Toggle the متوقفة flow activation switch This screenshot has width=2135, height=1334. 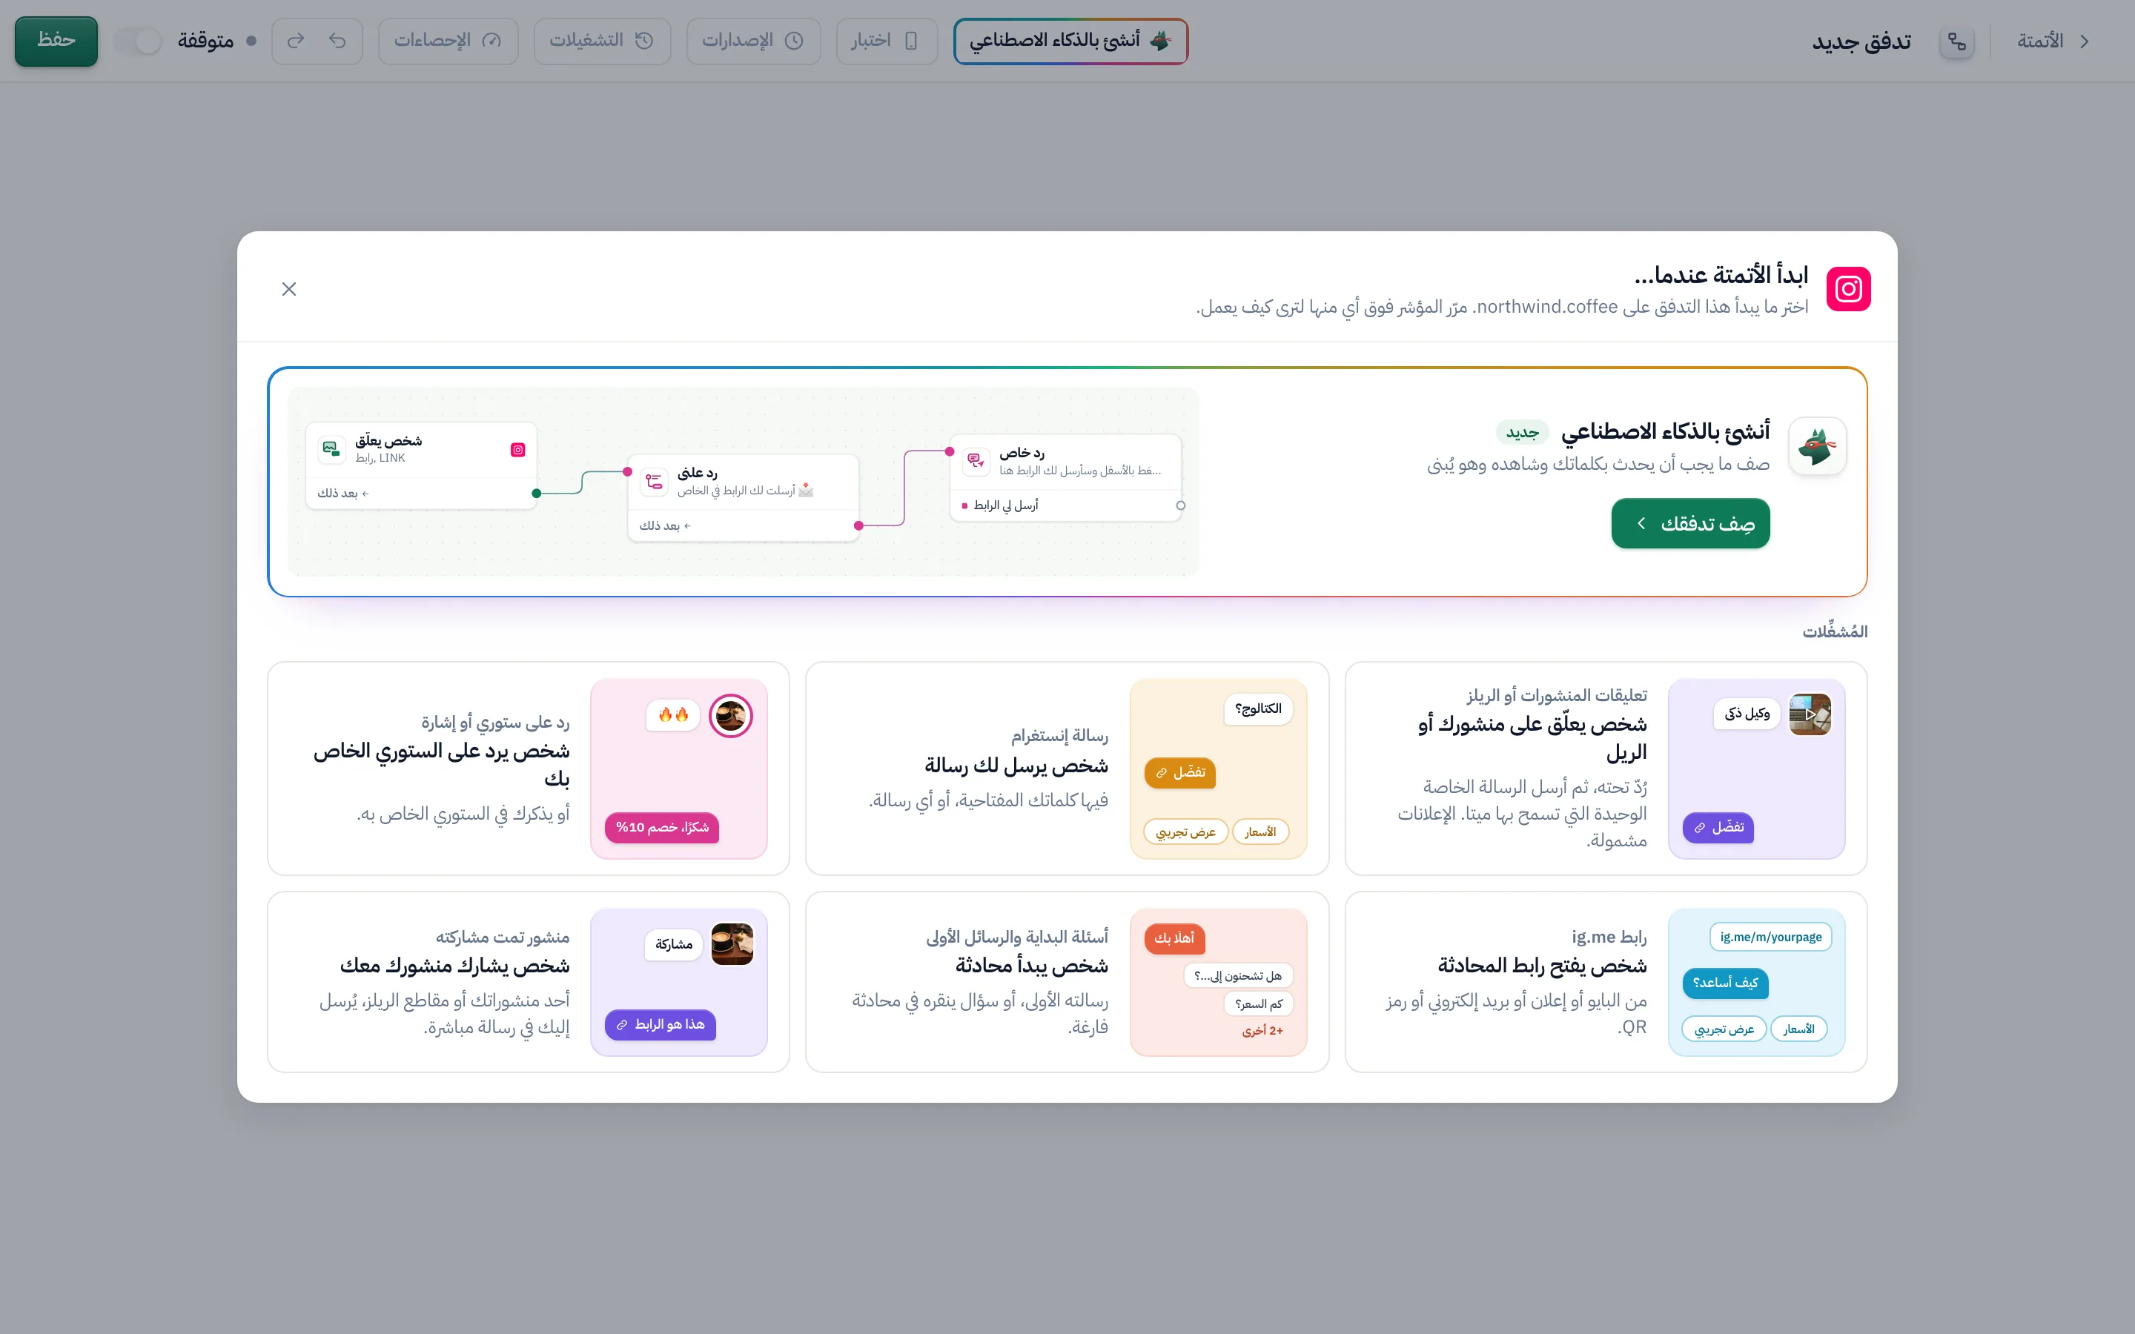click(139, 41)
